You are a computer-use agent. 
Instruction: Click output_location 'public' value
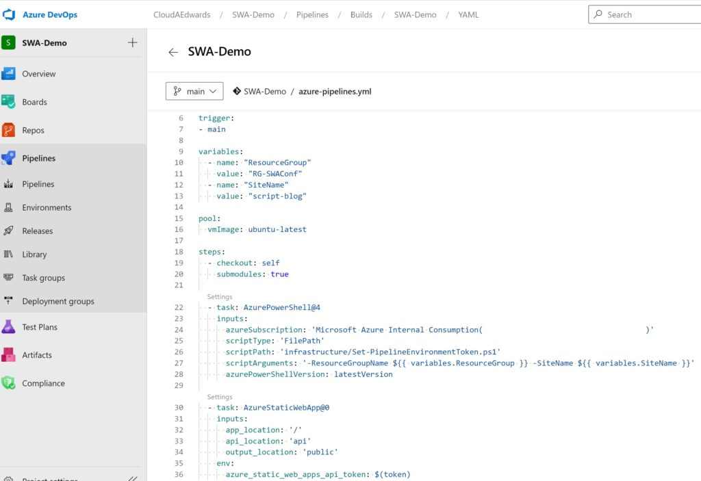pyautogui.click(x=320, y=452)
